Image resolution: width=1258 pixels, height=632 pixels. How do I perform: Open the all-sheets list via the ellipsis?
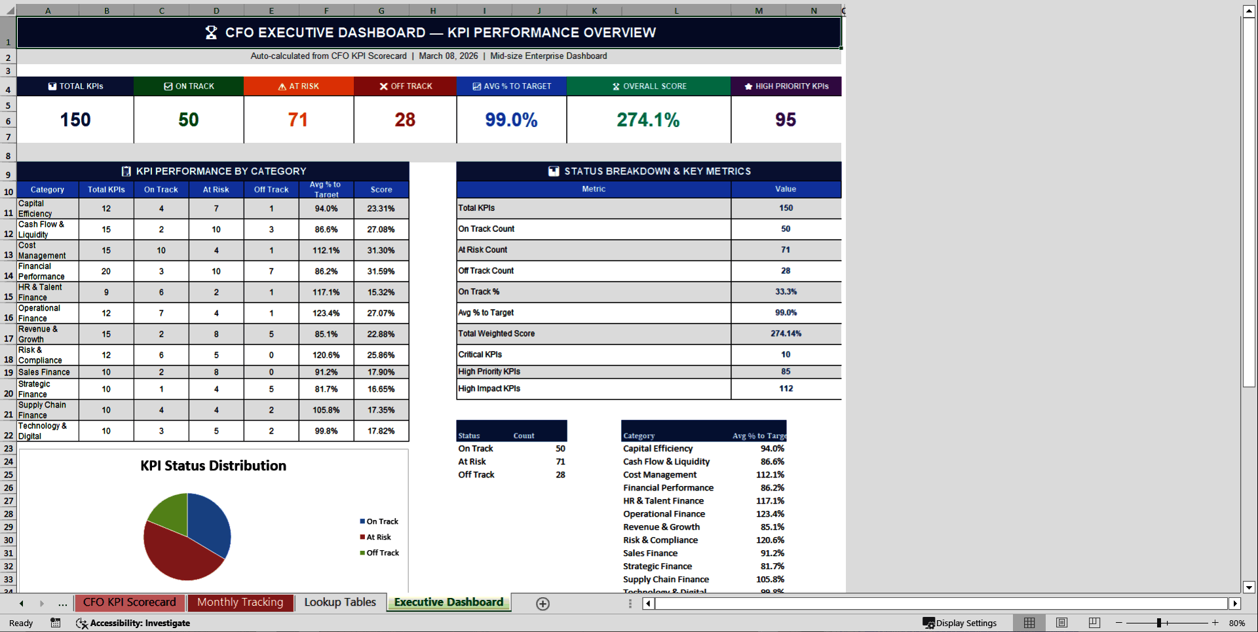tap(62, 603)
